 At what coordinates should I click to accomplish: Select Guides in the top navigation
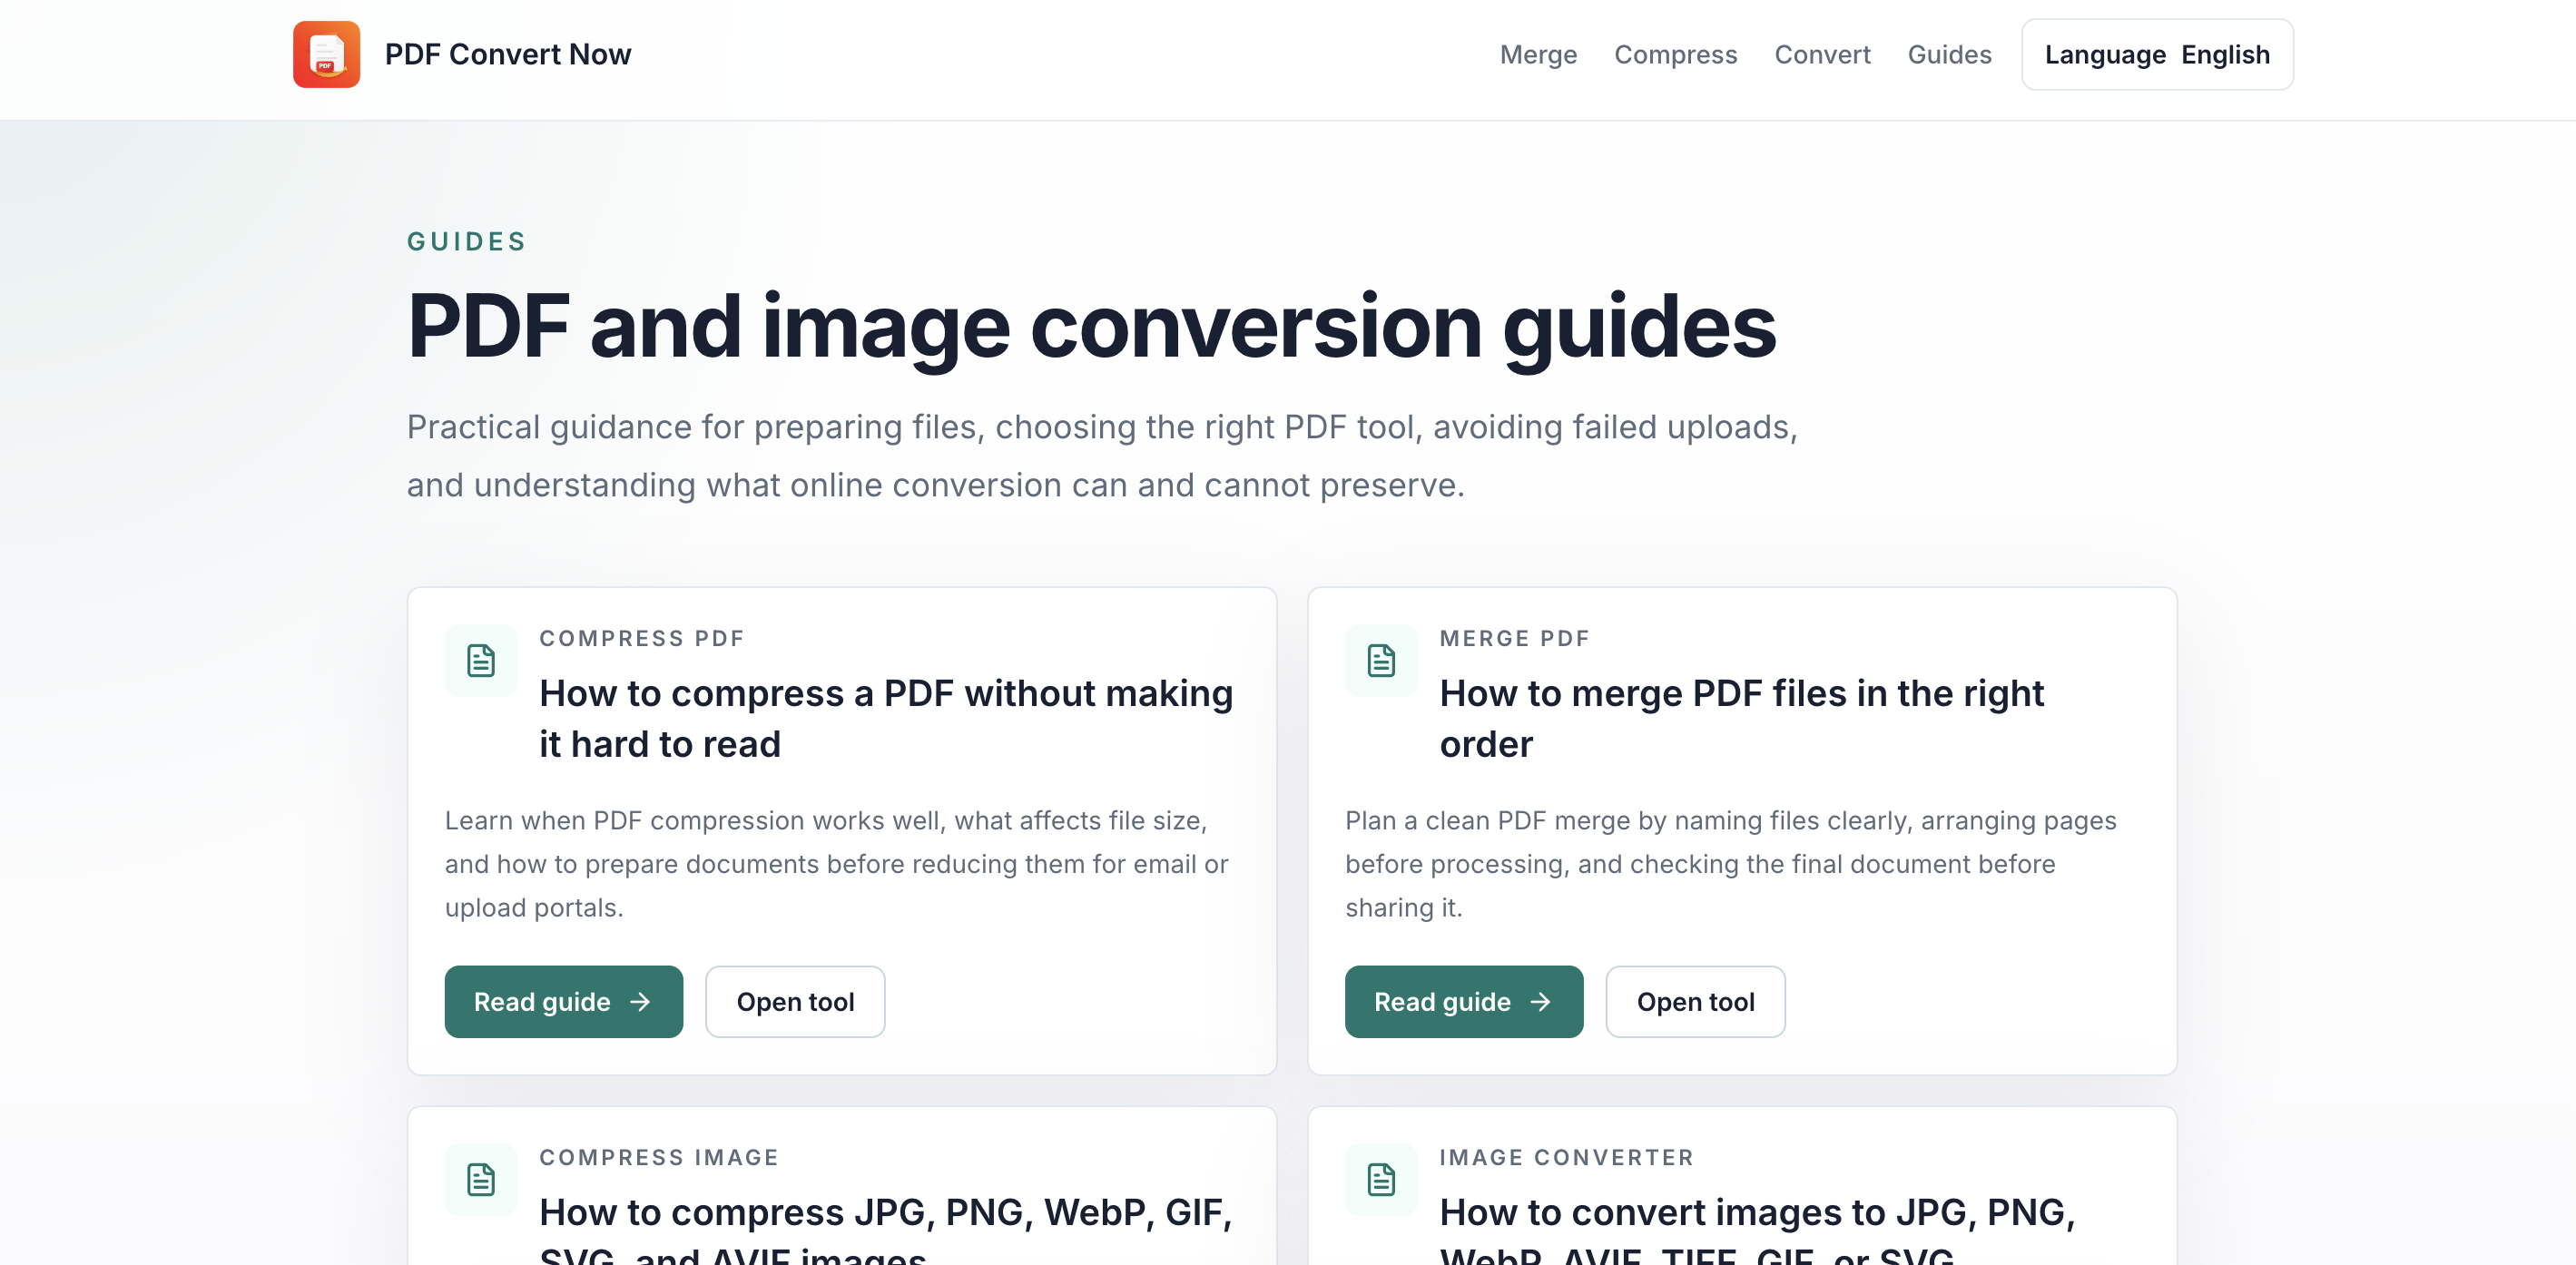pos(1949,54)
